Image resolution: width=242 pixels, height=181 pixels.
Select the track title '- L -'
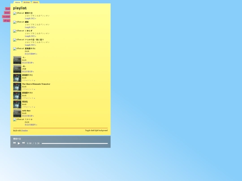point(24,57)
